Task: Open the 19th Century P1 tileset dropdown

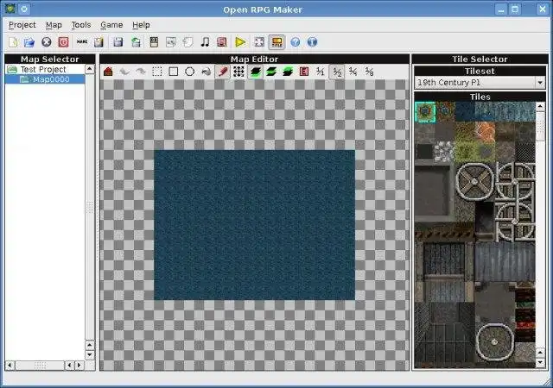Action: click(480, 83)
